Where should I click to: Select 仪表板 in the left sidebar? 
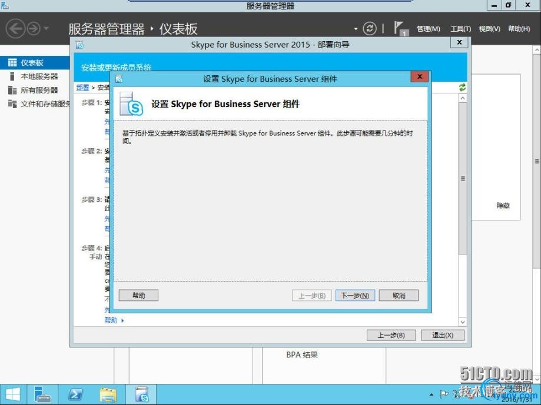pos(35,63)
